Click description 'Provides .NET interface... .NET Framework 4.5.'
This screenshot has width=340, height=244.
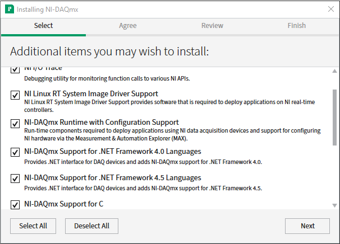[143, 188]
